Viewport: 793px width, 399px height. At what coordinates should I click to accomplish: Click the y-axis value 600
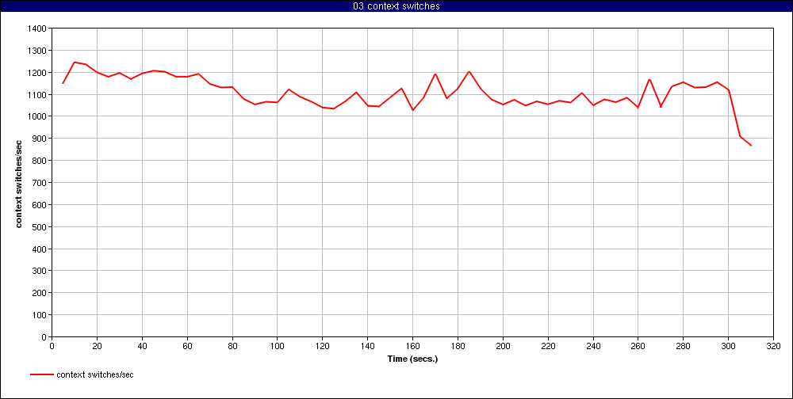(x=40, y=204)
